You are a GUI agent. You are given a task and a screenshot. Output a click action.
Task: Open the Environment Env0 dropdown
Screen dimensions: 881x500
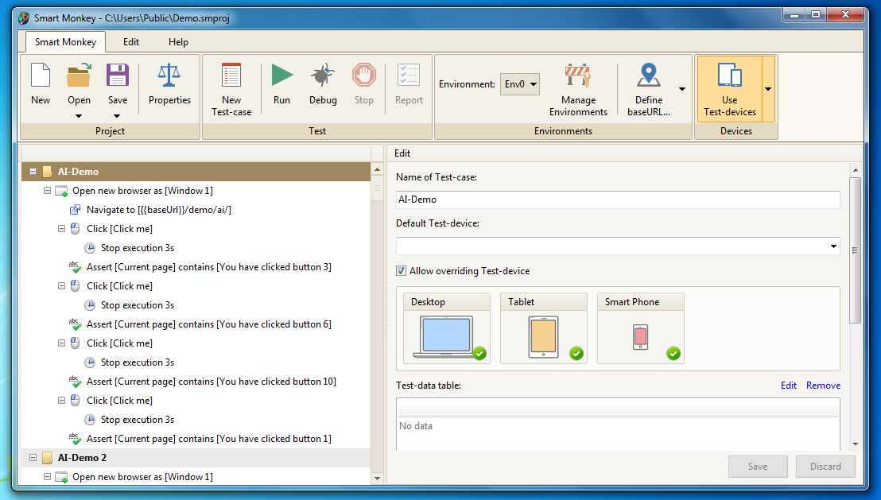(520, 84)
